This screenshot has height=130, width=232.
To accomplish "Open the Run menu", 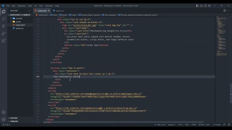I will click(x=41, y=6).
